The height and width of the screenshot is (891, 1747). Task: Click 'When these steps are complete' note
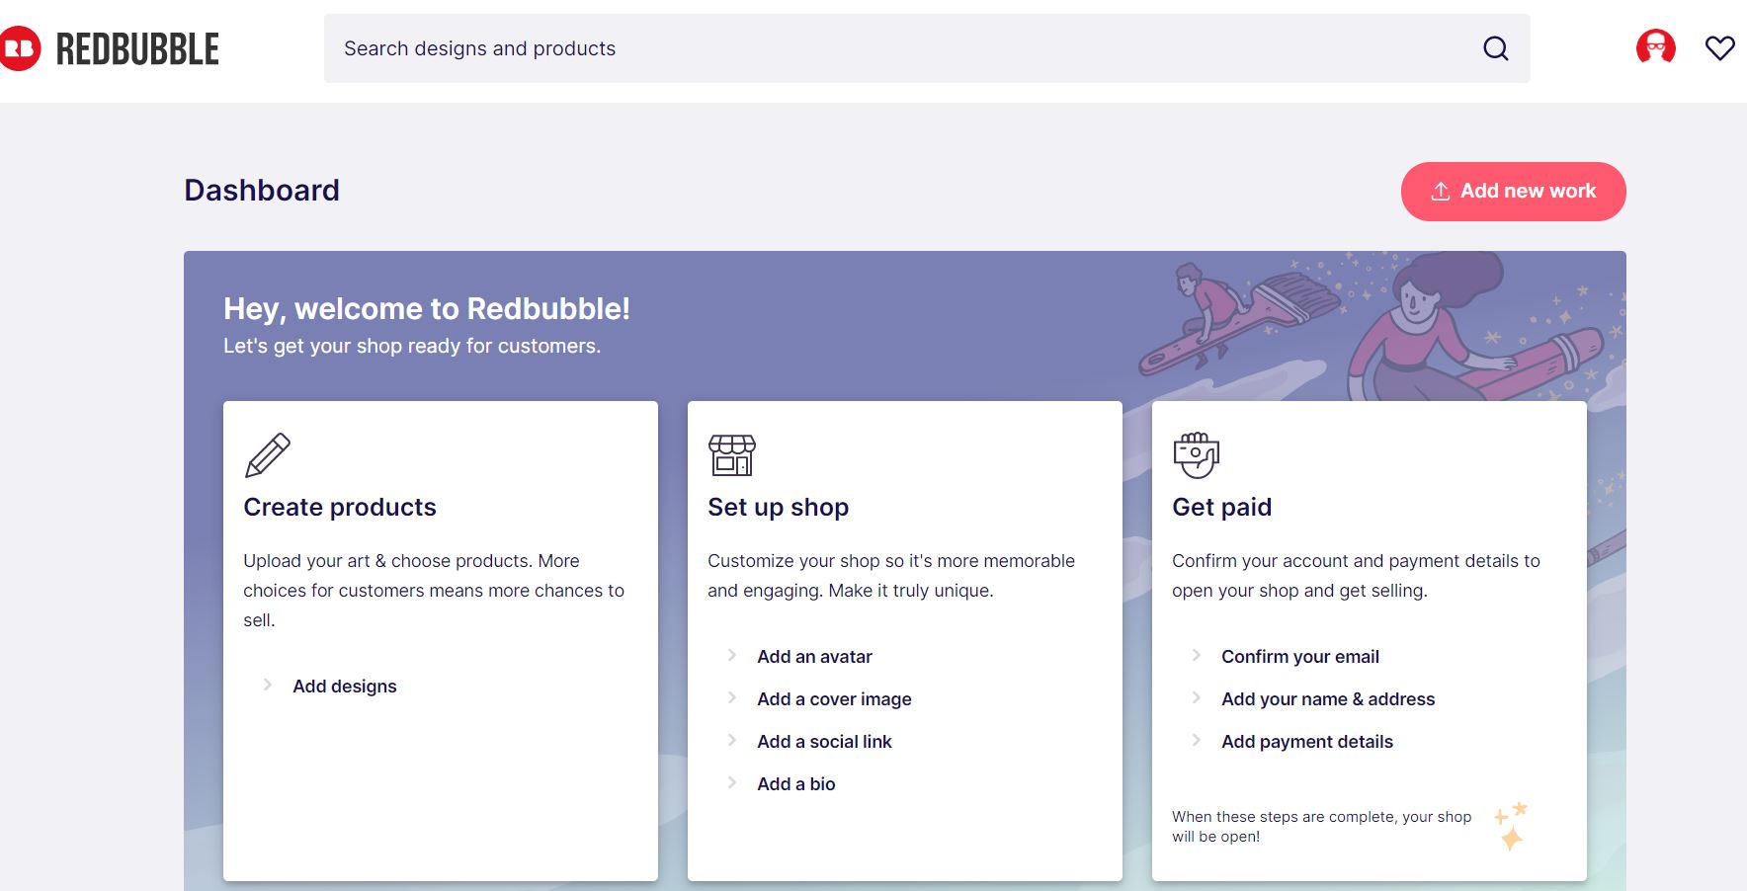(1322, 827)
